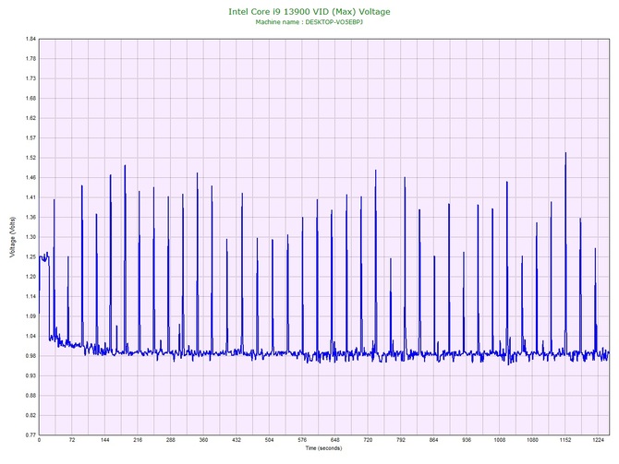Image resolution: width=619 pixels, height=464 pixels.
Task: Click the 1.04 voltage axis label
Action: coord(30,337)
